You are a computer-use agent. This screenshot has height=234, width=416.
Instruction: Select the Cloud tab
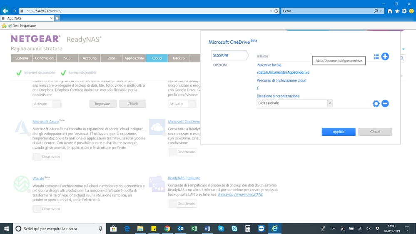(157, 58)
